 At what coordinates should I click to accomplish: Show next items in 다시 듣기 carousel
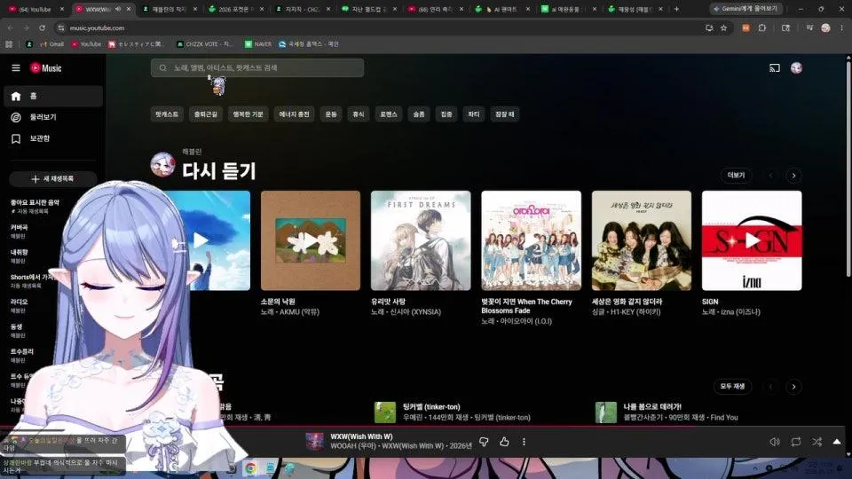coord(793,176)
